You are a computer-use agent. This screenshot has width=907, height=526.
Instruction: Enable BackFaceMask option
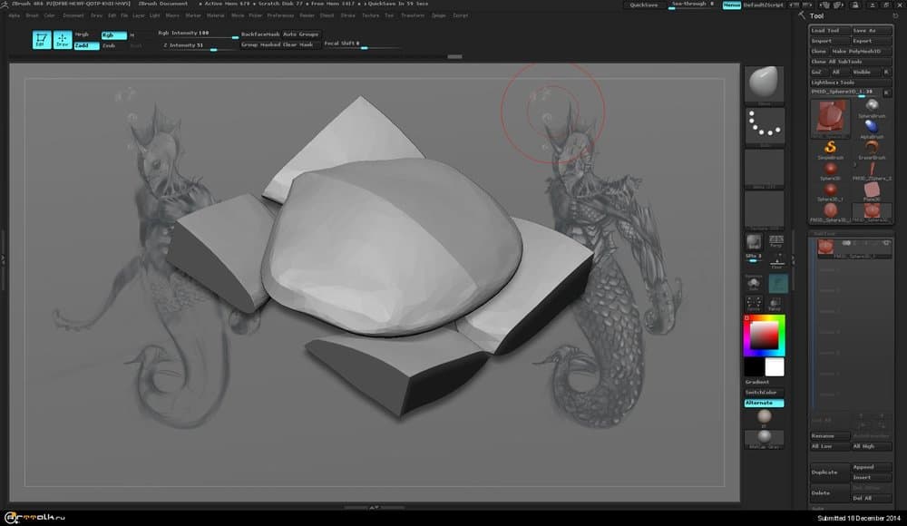click(x=260, y=34)
